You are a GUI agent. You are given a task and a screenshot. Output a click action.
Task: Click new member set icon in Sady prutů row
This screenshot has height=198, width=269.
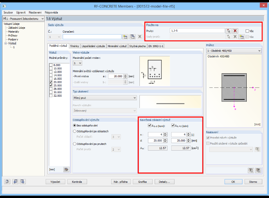[x=241, y=37]
